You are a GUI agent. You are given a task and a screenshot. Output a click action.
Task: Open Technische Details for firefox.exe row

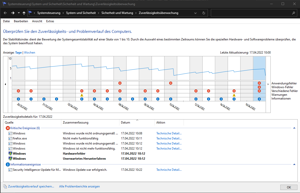[169, 138]
